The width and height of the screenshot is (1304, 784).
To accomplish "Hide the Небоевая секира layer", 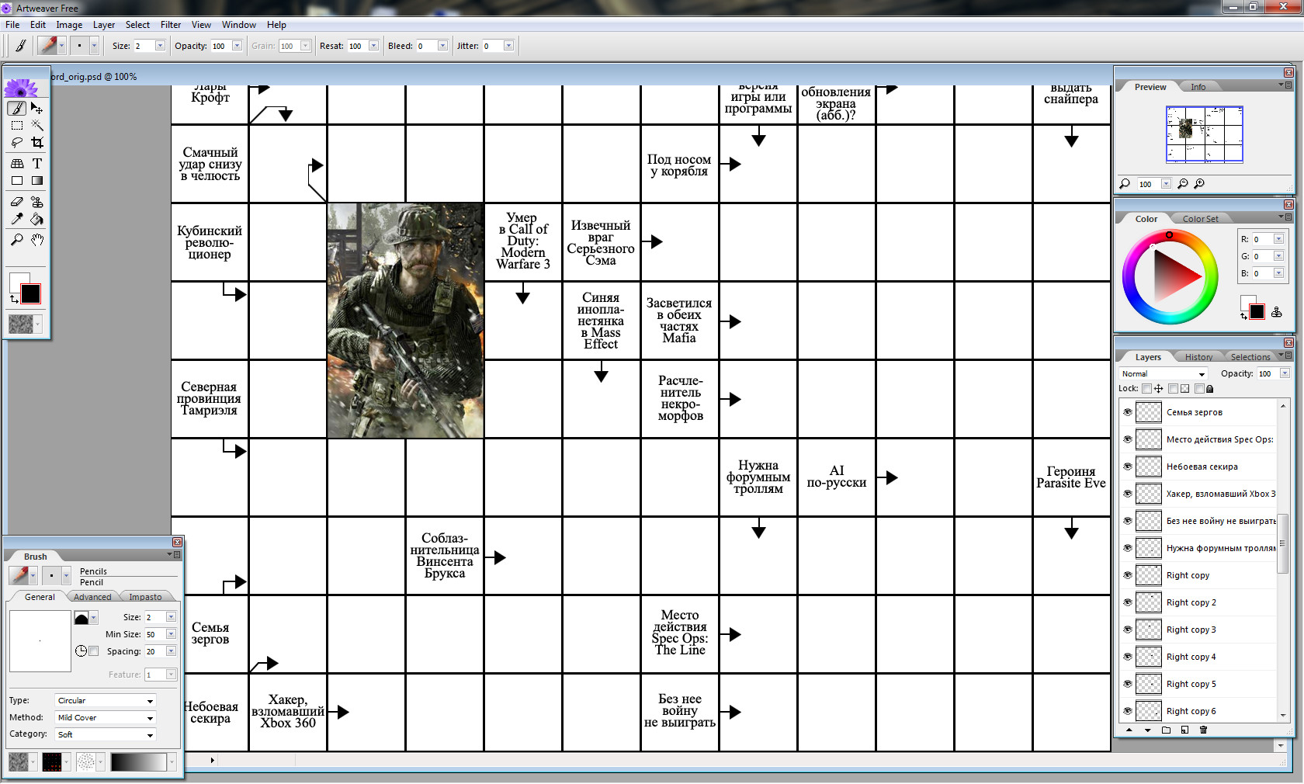I will [1128, 467].
